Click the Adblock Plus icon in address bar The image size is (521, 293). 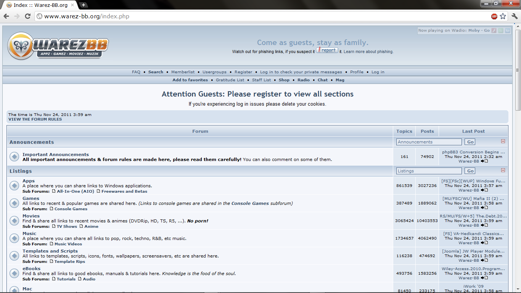(x=494, y=16)
